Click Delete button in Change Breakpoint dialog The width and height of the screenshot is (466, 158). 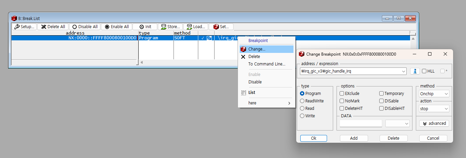393,138
